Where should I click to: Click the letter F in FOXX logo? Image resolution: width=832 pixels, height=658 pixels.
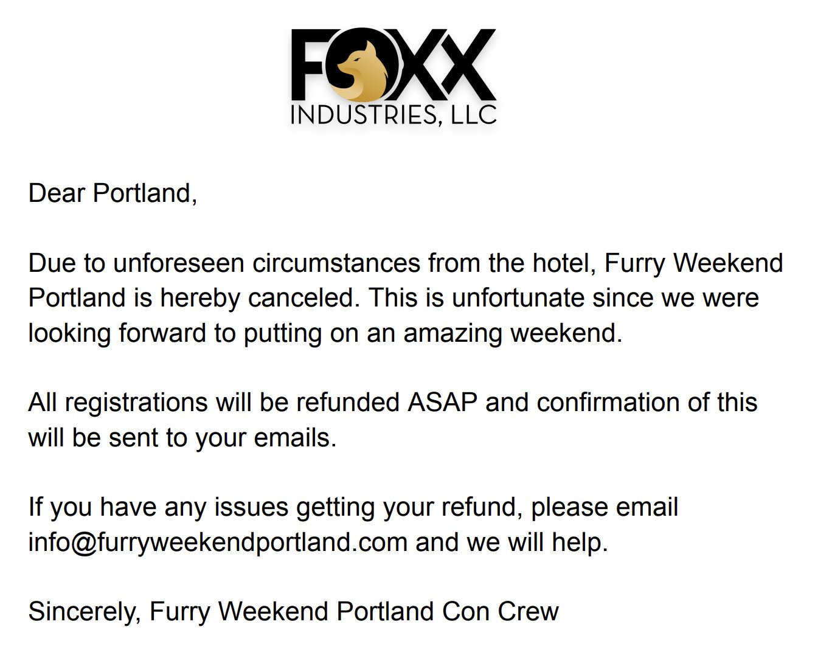[310, 65]
